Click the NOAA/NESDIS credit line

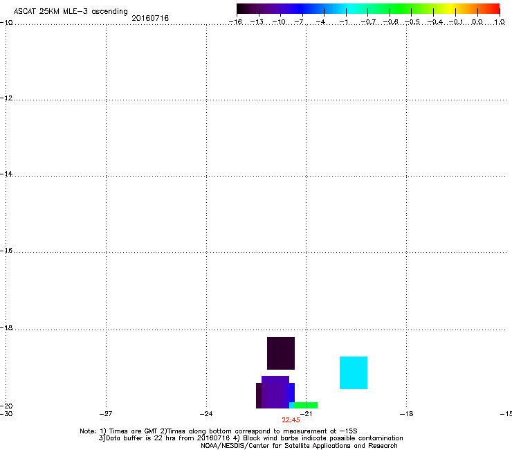[x=299, y=446]
